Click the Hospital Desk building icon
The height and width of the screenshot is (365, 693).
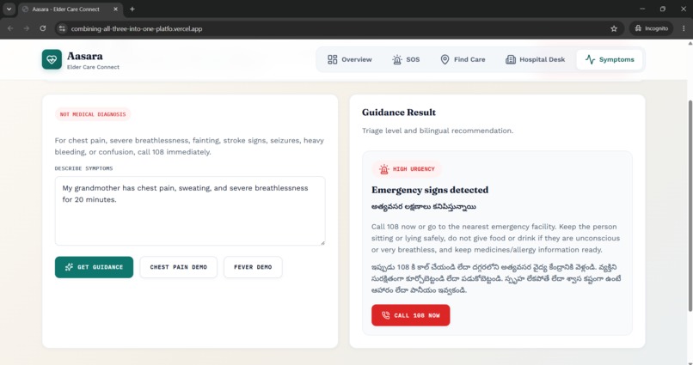(511, 59)
